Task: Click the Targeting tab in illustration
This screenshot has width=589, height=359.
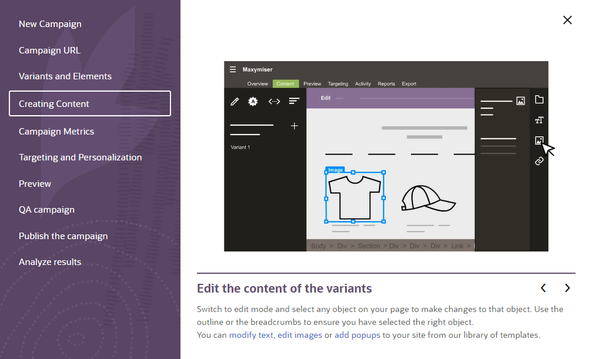Action: pyautogui.click(x=337, y=84)
